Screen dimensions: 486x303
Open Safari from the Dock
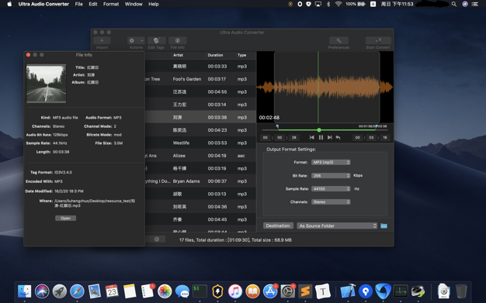click(77, 291)
